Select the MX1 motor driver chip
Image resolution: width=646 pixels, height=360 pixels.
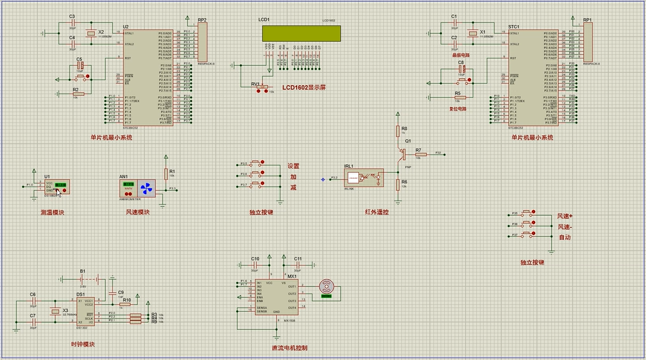276,298
